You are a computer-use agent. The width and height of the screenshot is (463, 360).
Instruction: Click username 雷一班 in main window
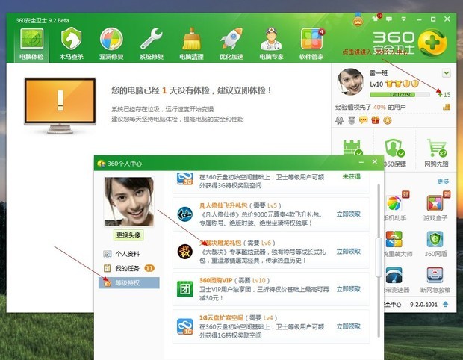[x=379, y=73]
